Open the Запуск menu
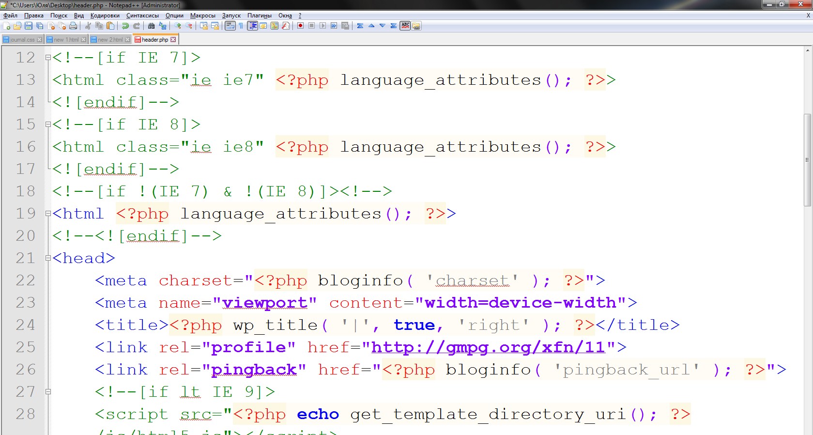 [231, 16]
